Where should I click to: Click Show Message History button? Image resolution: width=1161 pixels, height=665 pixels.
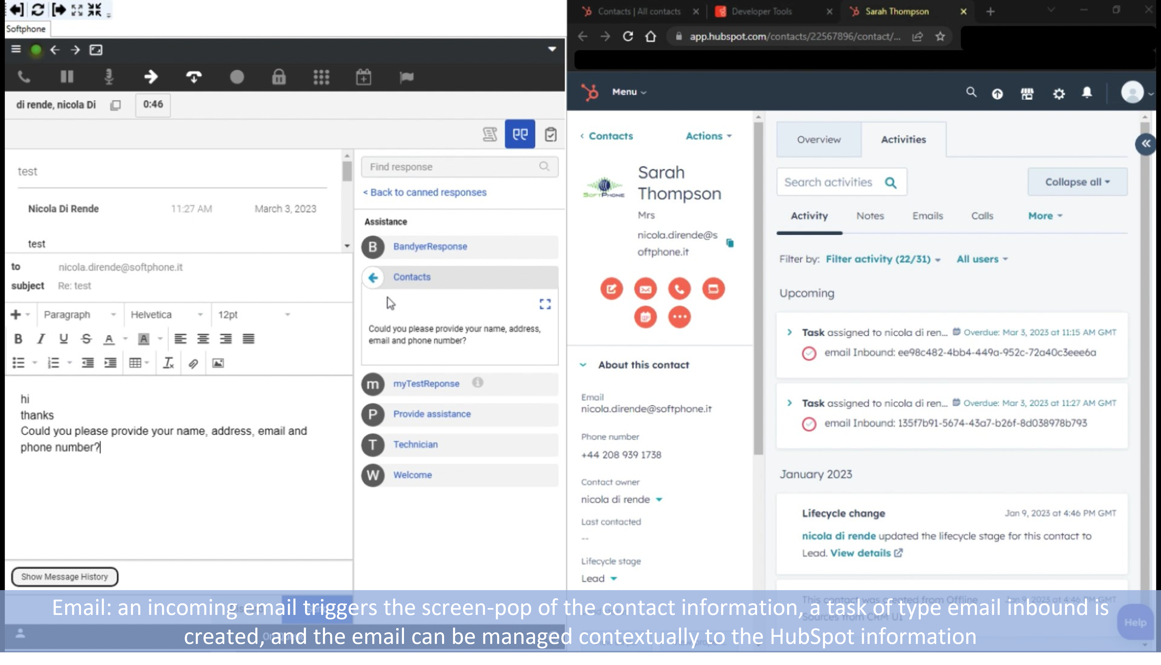64,576
